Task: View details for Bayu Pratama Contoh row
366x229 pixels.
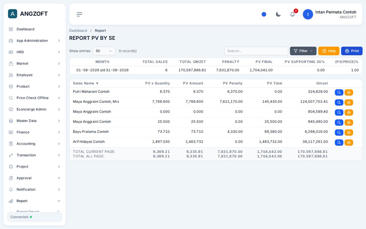Action: pyautogui.click(x=339, y=133)
